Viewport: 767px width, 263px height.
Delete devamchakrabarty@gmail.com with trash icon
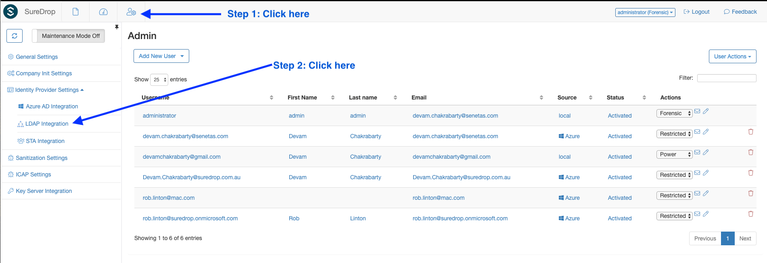coord(751,152)
